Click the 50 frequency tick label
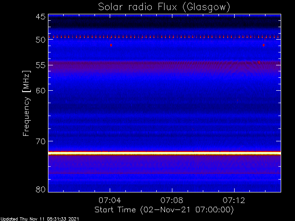Viewport: 295px width, 221px height. click(x=41, y=40)
